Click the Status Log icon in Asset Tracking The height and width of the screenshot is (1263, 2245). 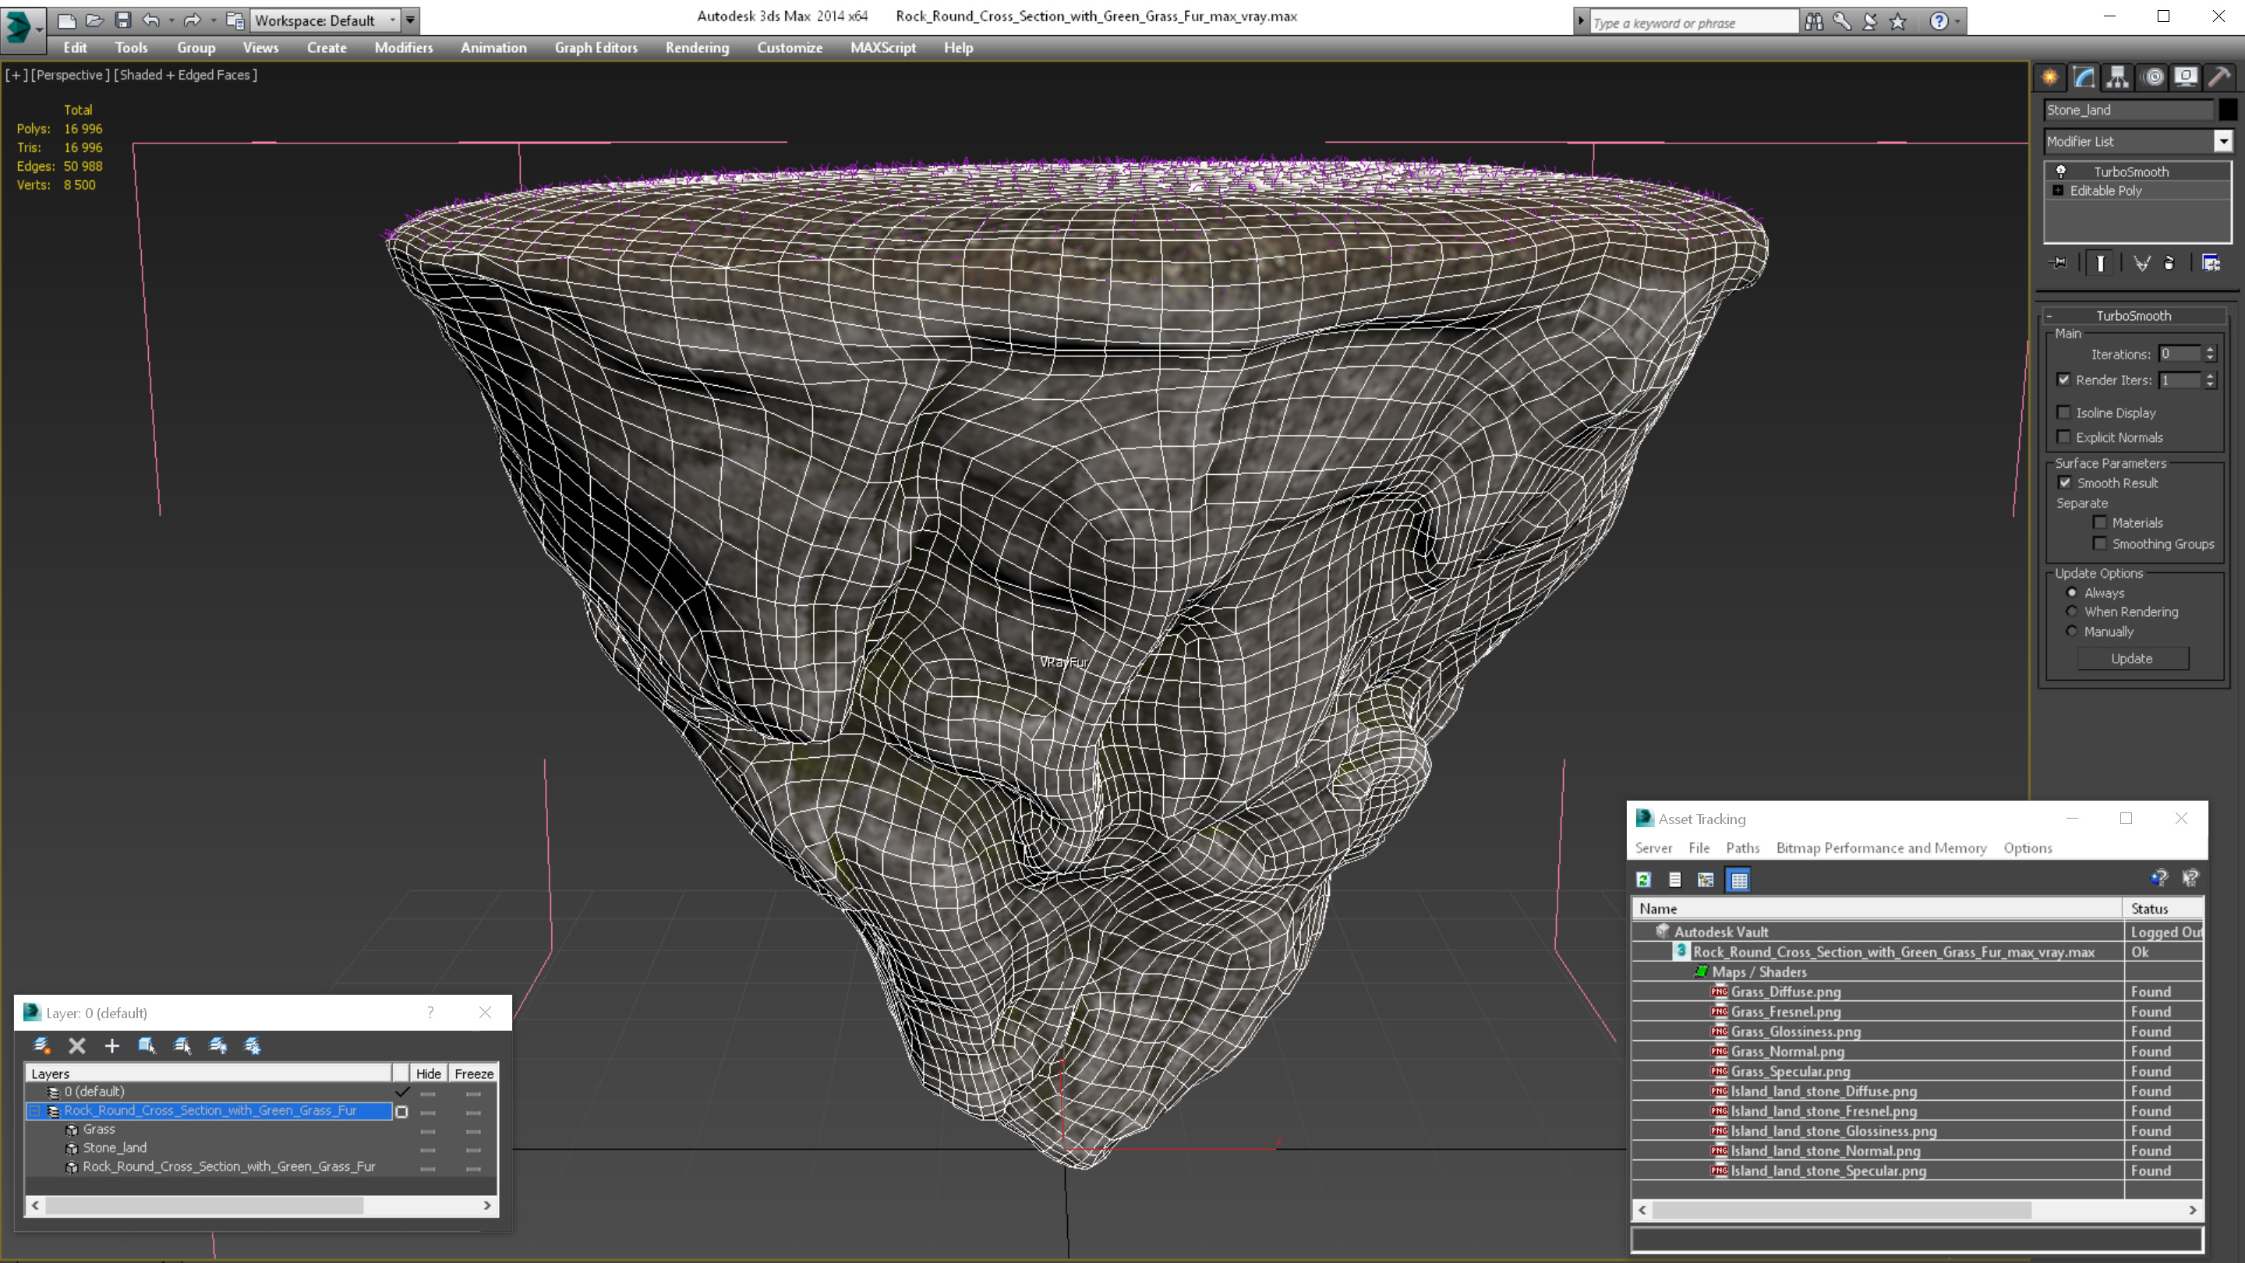(1675, 879)
